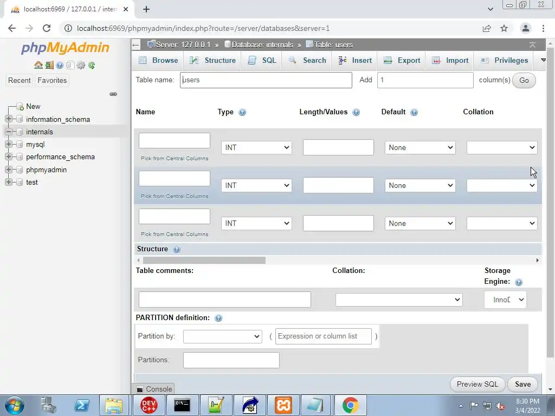
Task: Click the PARTITION definition help icon
Action: (x=218, y=318)
